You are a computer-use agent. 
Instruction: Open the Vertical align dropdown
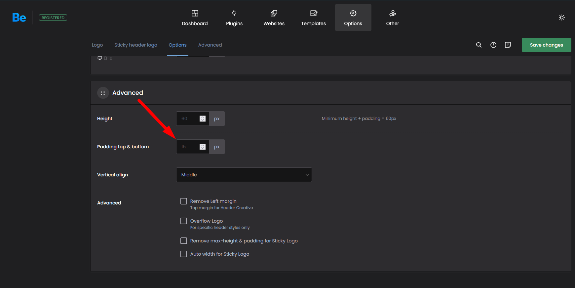pyautogui.click(x=244, y=175)
